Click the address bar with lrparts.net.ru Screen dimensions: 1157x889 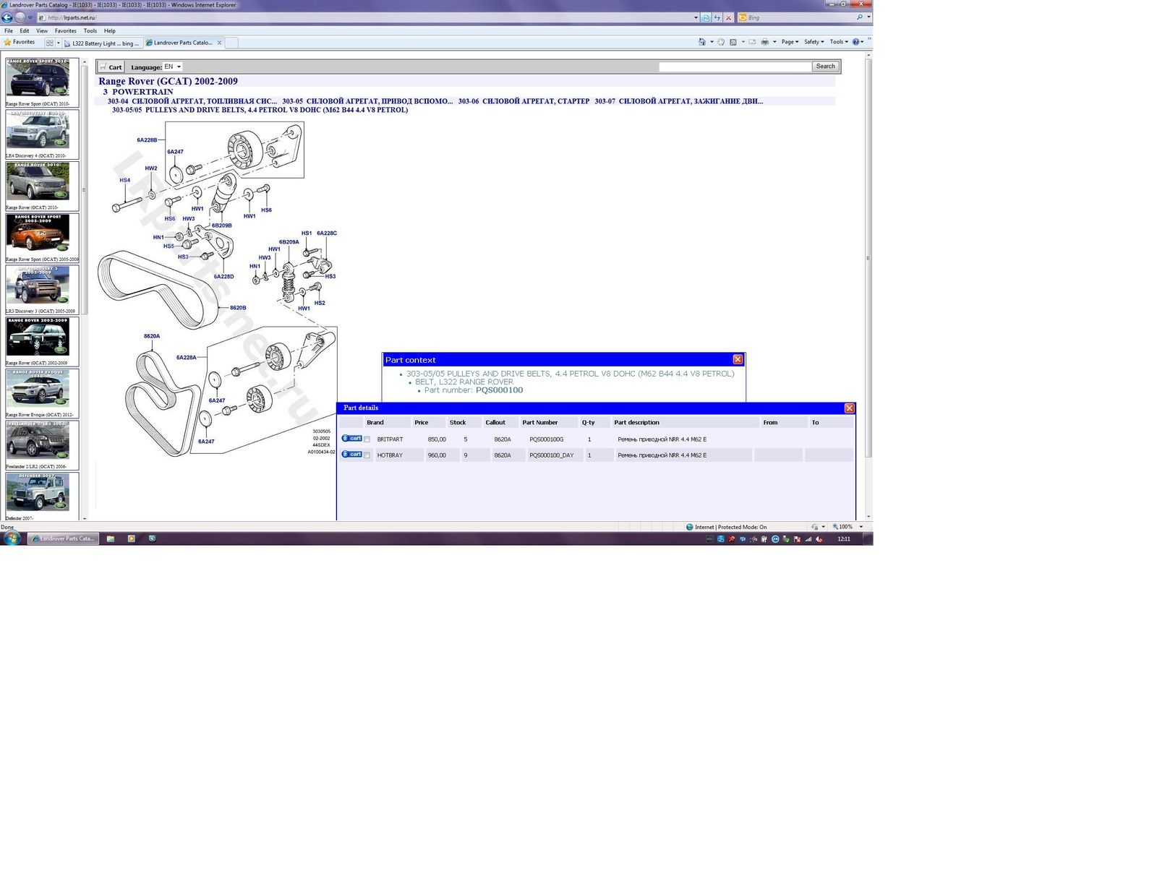pyautogui.click(x=365, y=17)
